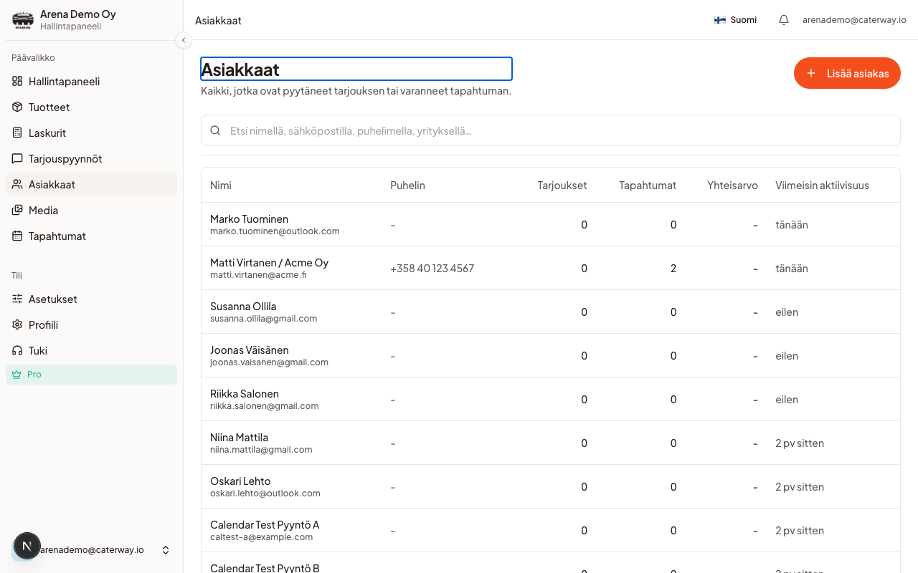The width and height of the screenshot is (918, 573).
Task: Click the Arena Demo Oy stadium logo
Action: pyautogui.click(x=23, y=20)
